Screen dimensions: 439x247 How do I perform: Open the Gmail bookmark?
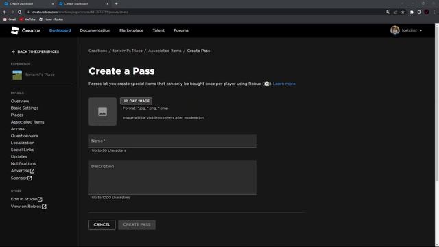(x=10, y=19)
